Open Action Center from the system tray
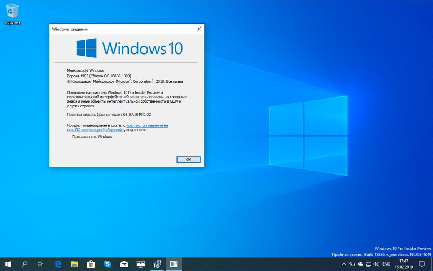Image resolution: width=433 pixels, height=271 pixels. [x=422, y=264]
